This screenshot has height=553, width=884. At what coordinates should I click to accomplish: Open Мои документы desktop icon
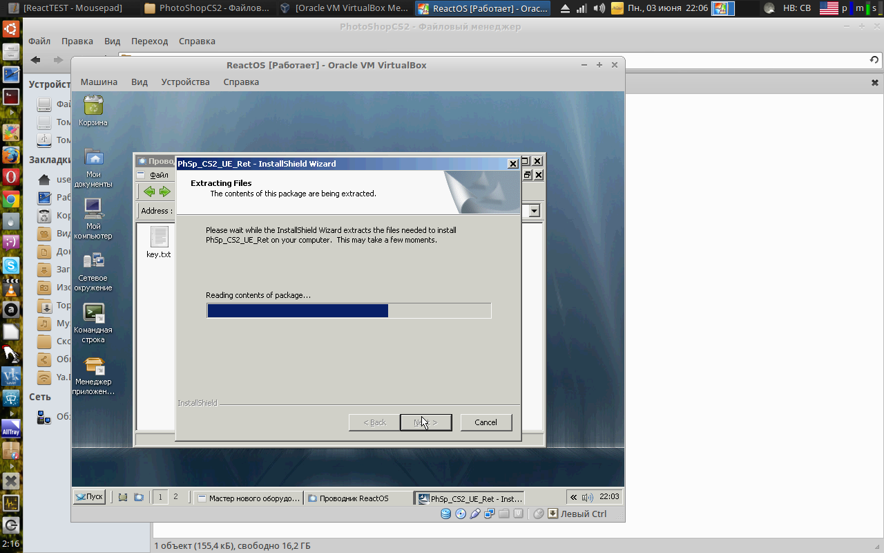click(93, 168)
